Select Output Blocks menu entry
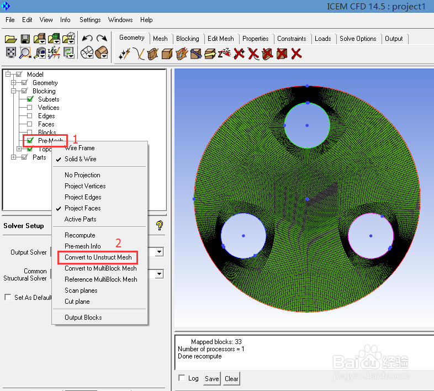 (x=83, y=318)
